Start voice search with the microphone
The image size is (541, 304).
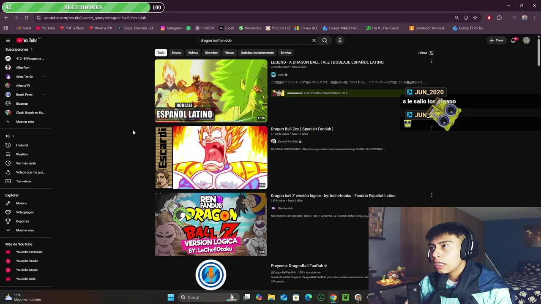pyautogui.click(x=340, y=41)
